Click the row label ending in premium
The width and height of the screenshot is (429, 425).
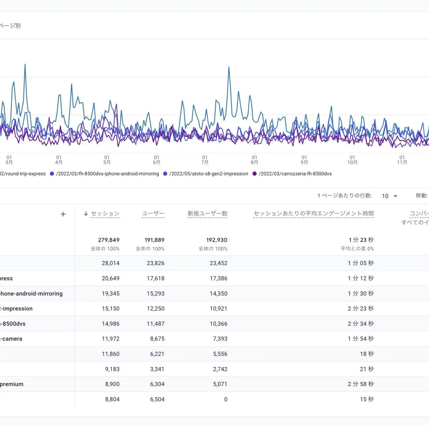12,384
